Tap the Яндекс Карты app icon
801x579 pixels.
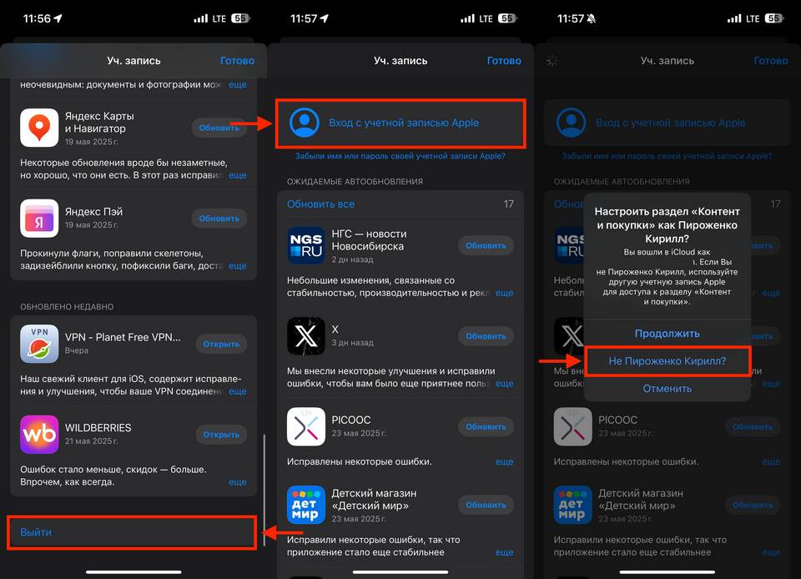(x=39, y=127)
